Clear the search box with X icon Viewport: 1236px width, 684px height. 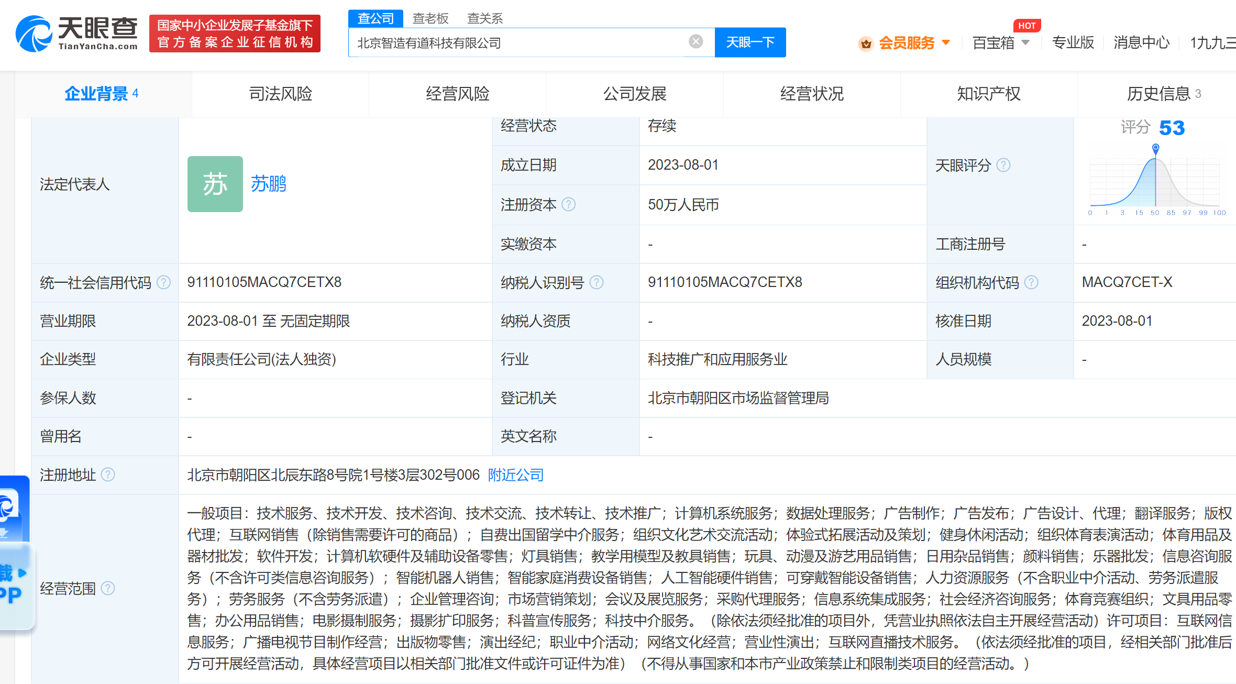pos(696,41)
